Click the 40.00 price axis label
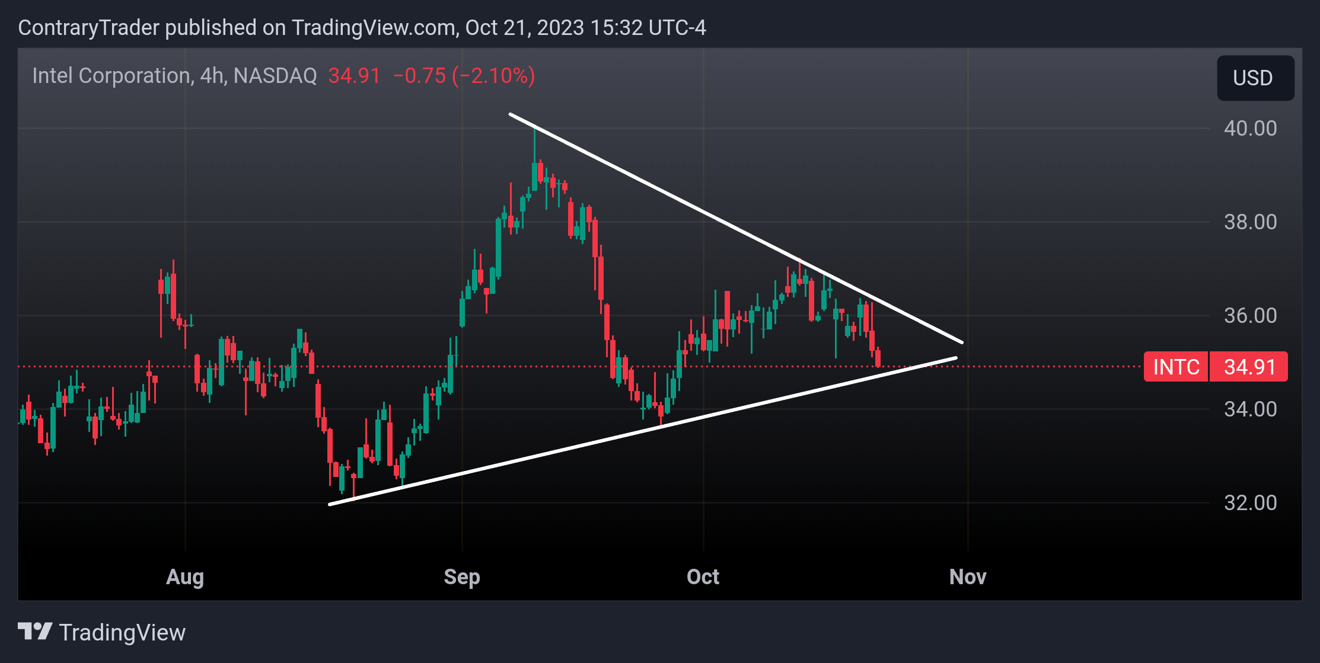This screenshot has width=1320, height=663. pos(1250,129)
